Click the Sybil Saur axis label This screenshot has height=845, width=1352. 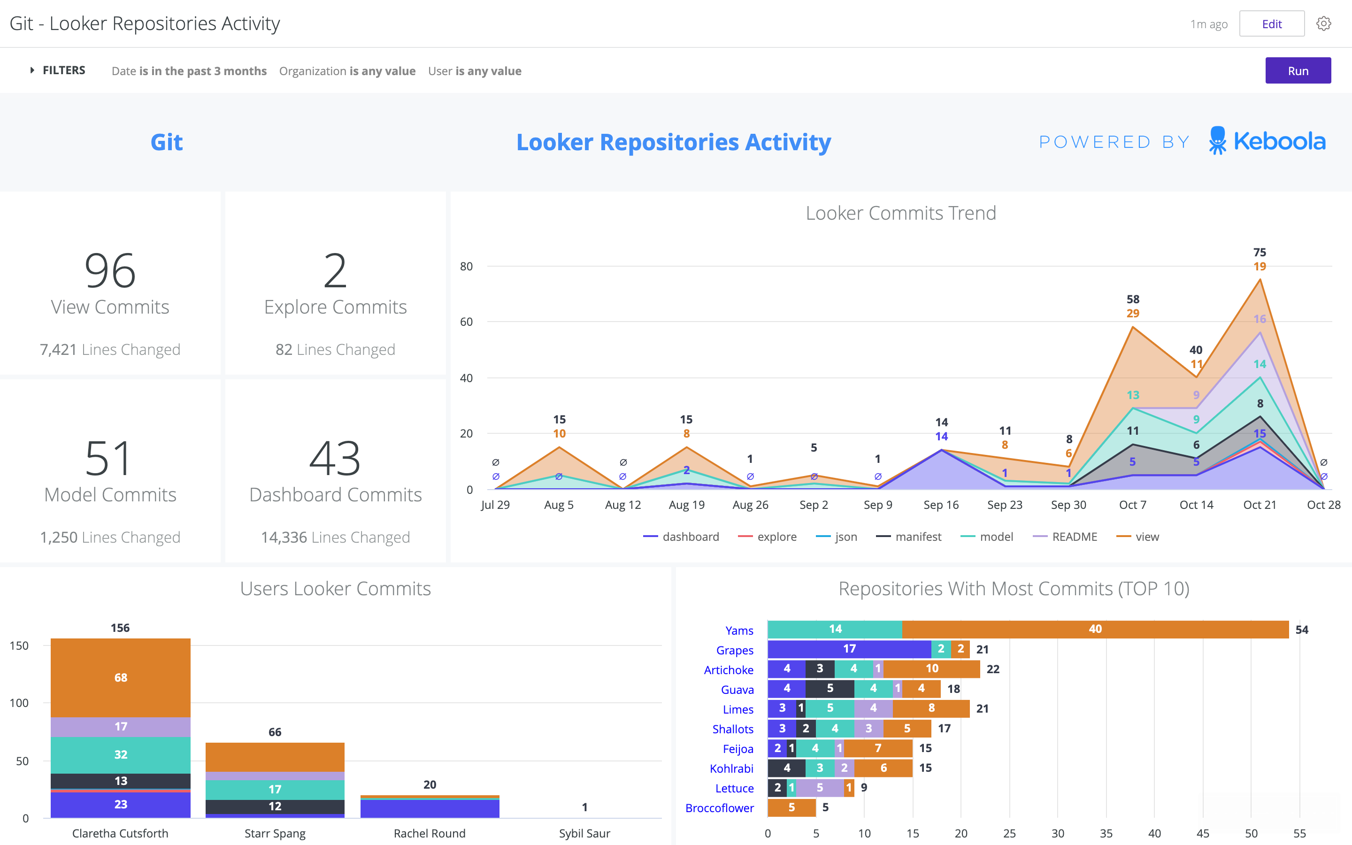point(584,833)
